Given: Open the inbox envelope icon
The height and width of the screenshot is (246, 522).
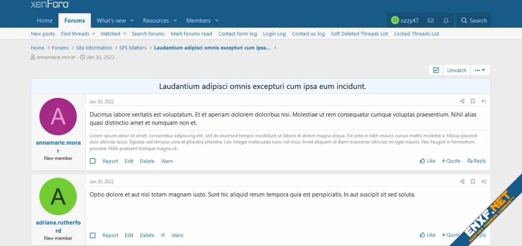Looking at the screenshot, I should (x=430, y=20).
